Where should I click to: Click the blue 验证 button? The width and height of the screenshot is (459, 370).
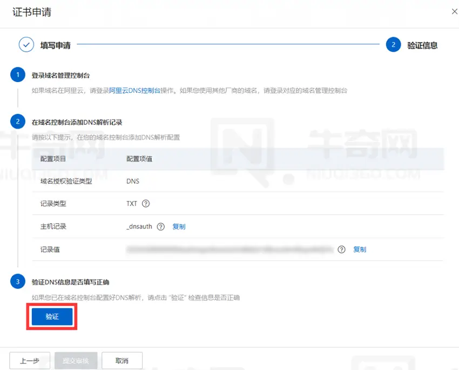[x=52, y=317]
